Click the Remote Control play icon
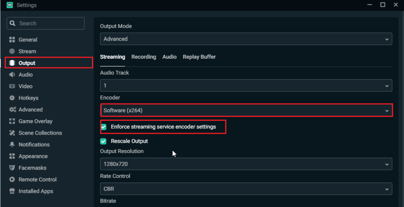This screenshot has width=404, height=207. click(12, 179)
